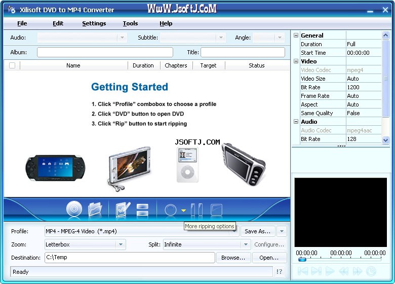Collapse the General properties section

click(296, 35)
